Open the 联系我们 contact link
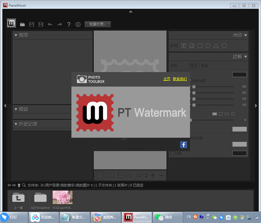Viewport: 261px width, 223px height. point(180,79)
